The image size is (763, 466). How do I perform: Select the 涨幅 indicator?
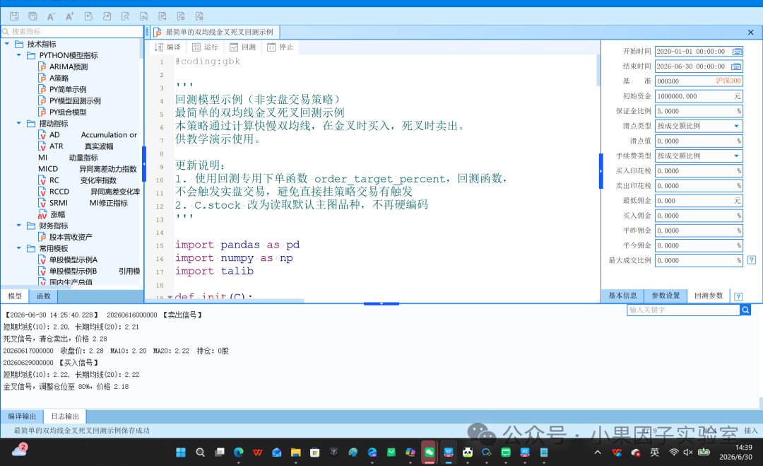(x=52, y=214)
